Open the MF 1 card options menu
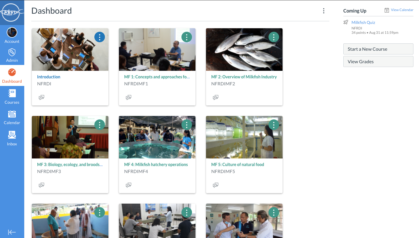The width and height of the screenshot is (419, 238). (187, 37)
